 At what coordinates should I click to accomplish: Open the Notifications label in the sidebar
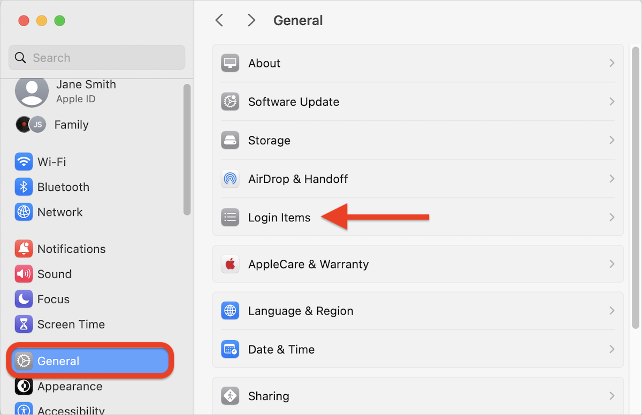click(72, 249)
